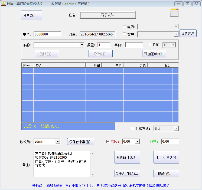Viewport: 202px width, 190px height.
Task: Click the 修改(M) button
Action: (100, 54)
